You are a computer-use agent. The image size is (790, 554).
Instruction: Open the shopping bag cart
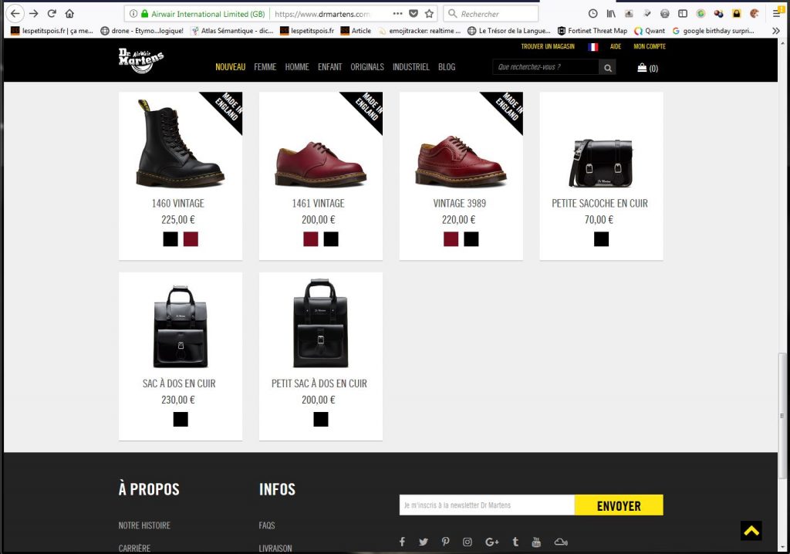click(x=647, y=68)
